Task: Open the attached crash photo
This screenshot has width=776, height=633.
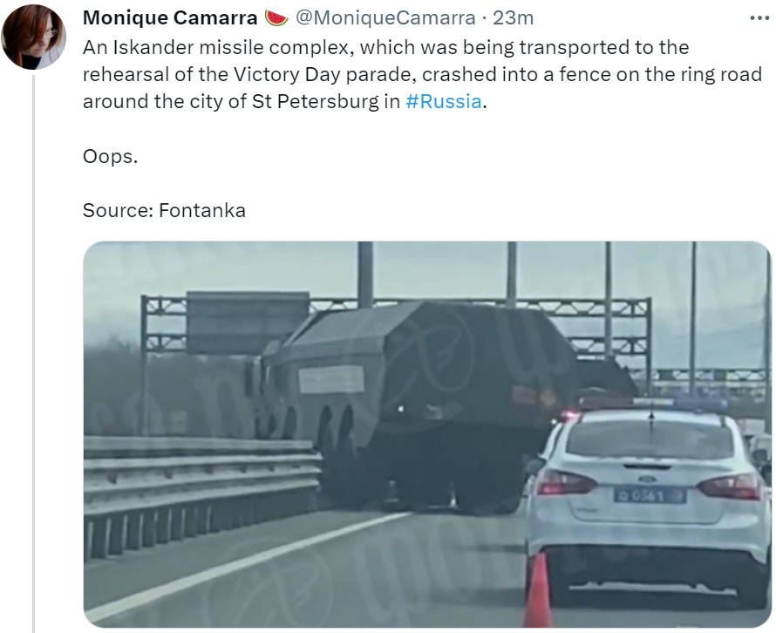Action: point(427,434)
